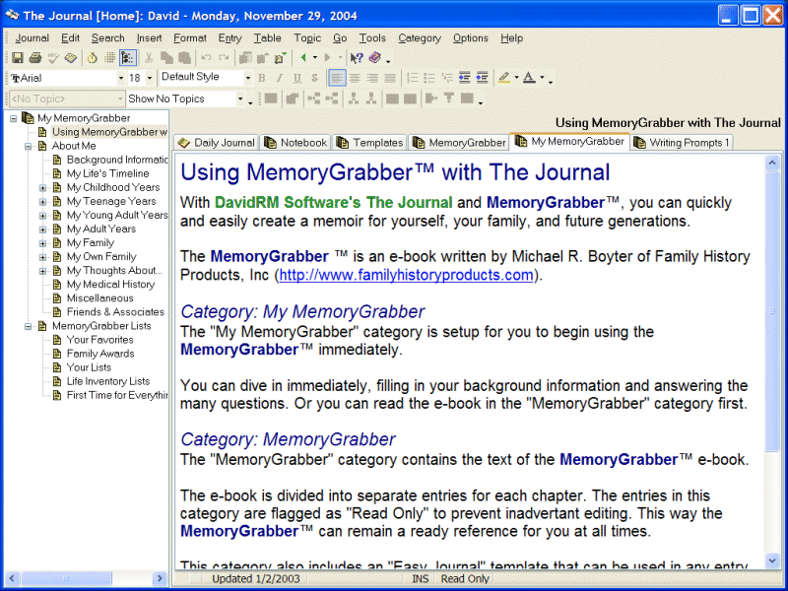
Task: Click the What's This help pointer icon
Action: coord(357,58)
